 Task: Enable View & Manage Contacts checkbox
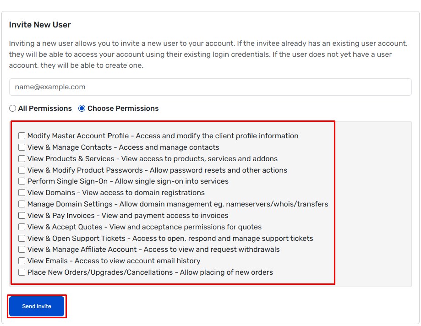coord(22,147)
